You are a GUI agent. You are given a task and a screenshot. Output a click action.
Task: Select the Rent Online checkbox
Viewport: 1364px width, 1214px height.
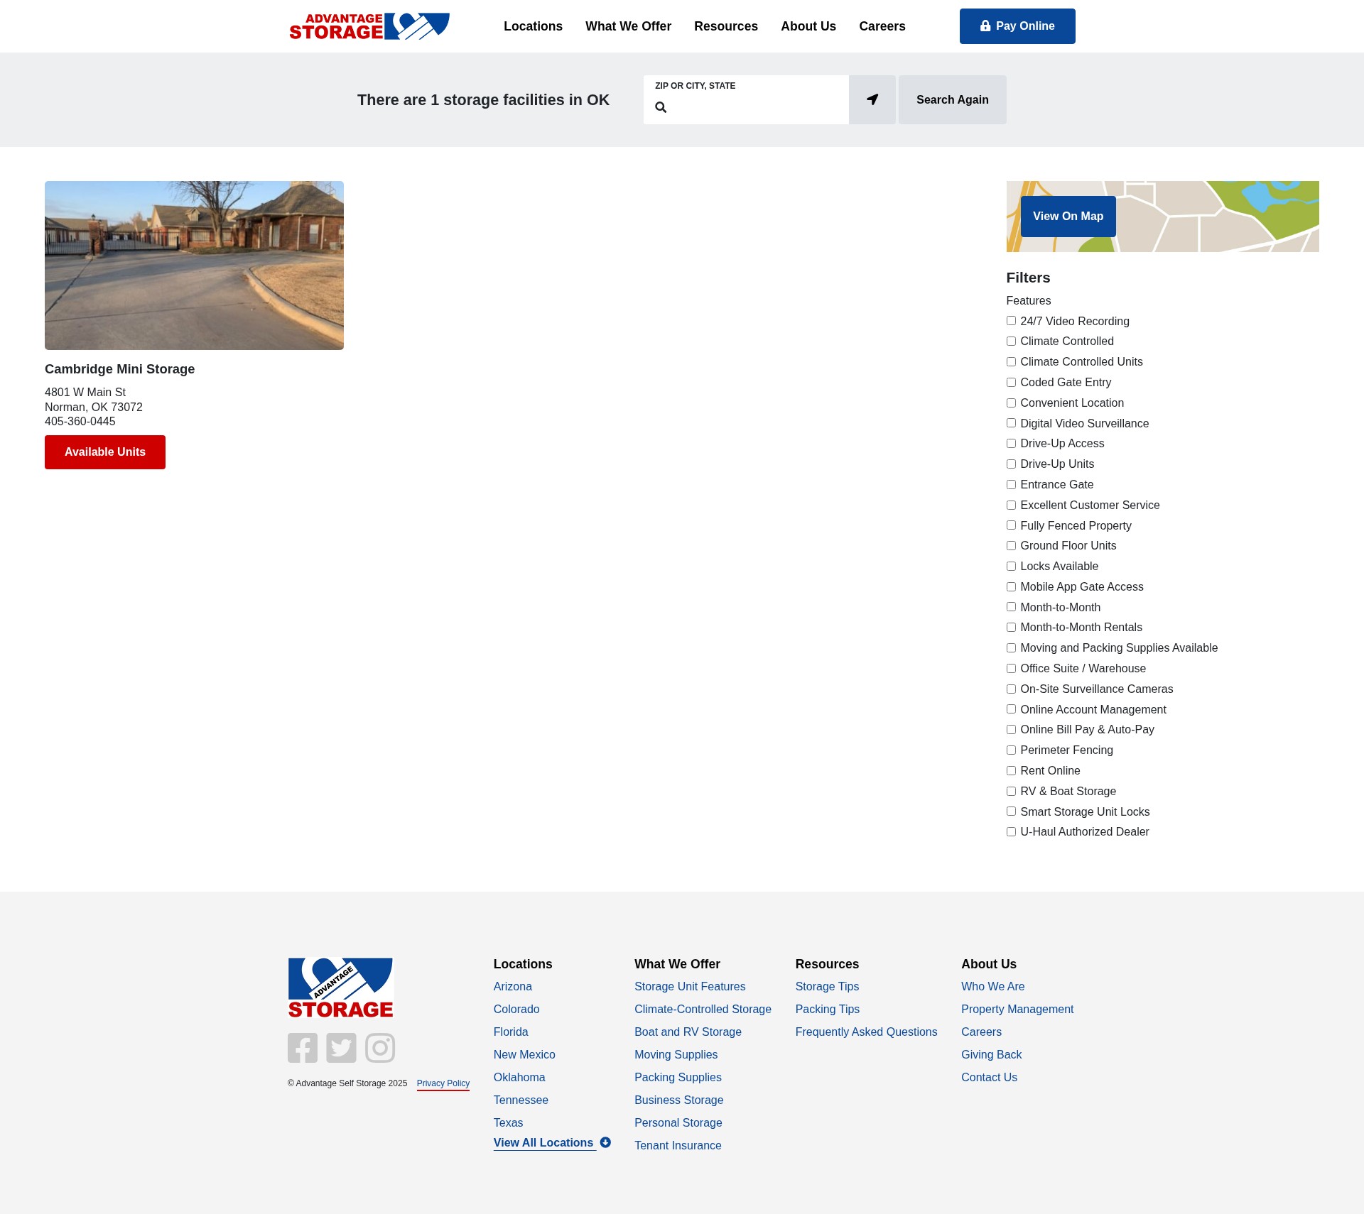tap(1011, 771)
